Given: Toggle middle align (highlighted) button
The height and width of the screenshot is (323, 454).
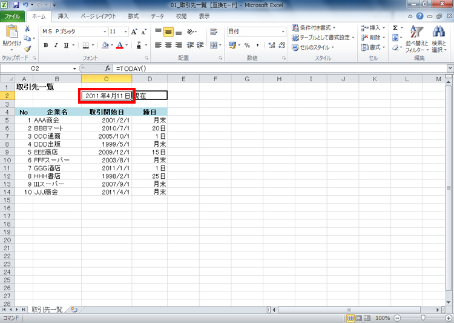Looking at the screenshot, I should click(x=168, y=32).
